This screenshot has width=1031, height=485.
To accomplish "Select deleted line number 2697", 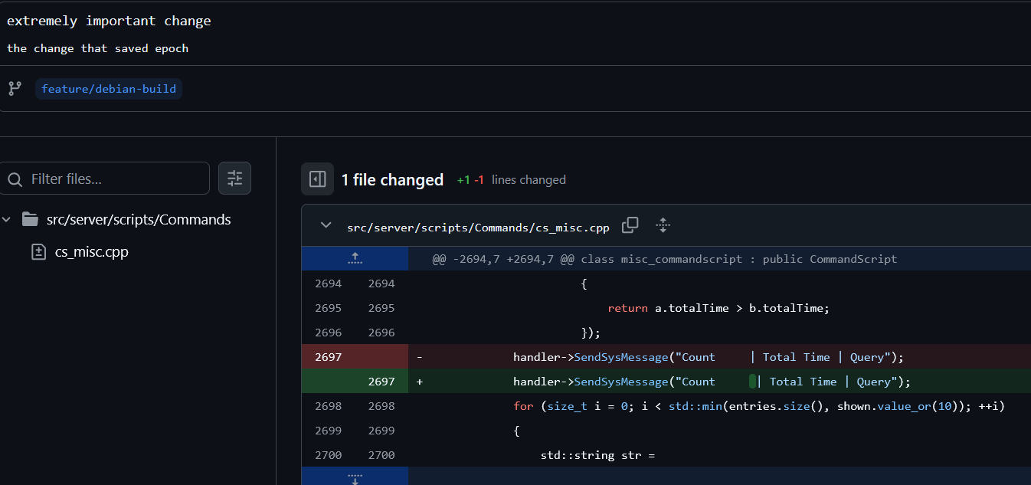I will click(x=328, y=357).
